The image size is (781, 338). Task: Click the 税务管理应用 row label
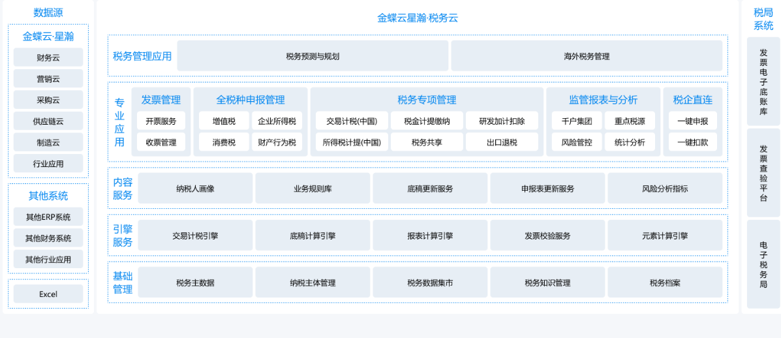point(142,56)
